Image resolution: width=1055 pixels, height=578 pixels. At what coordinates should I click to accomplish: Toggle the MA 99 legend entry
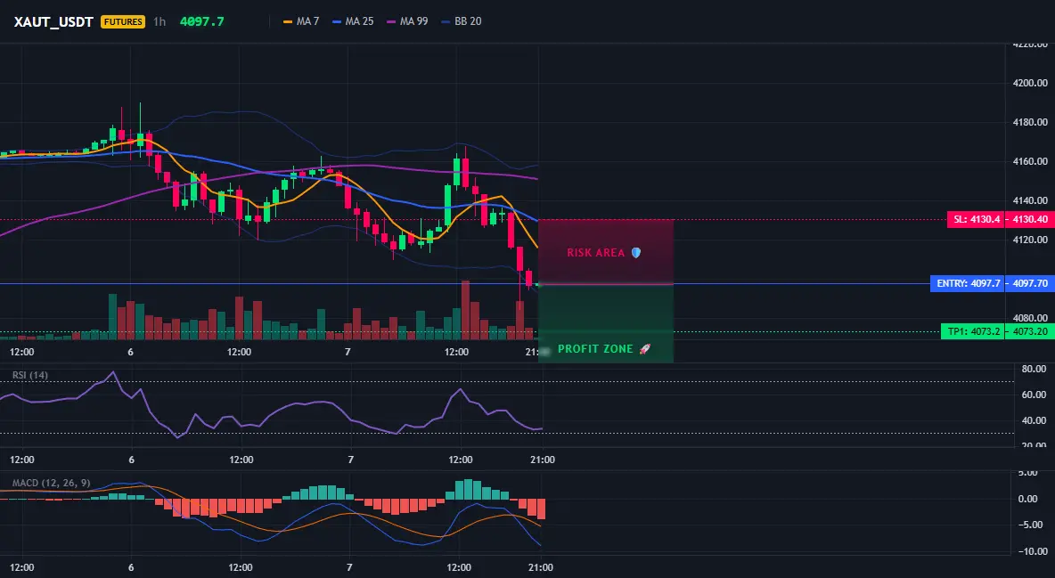(407, 21)
